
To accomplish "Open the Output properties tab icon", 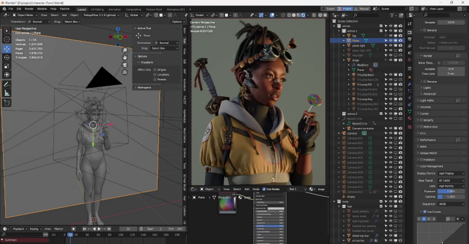I will [x=410, y=39].
